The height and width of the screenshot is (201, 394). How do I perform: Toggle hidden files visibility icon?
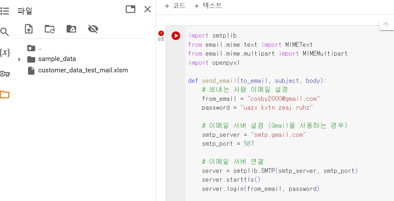[x=93, y=29]
